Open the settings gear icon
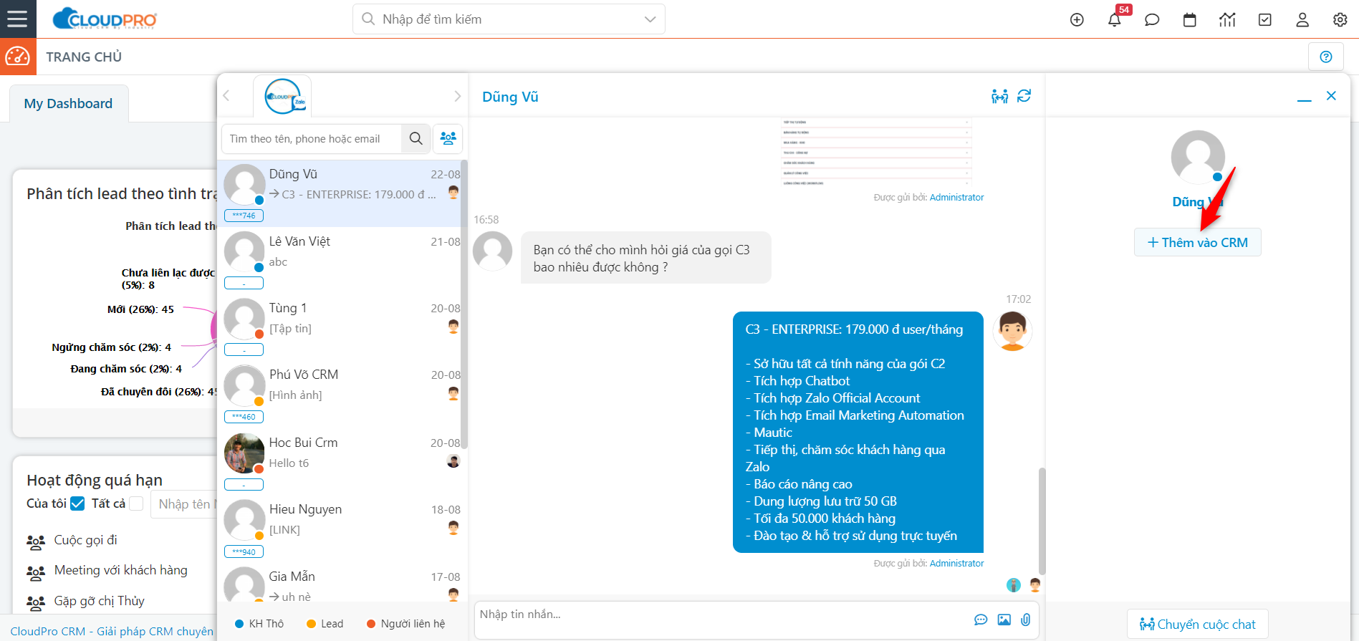Screen dimensions: 1359x641 tap(1340, 20)
